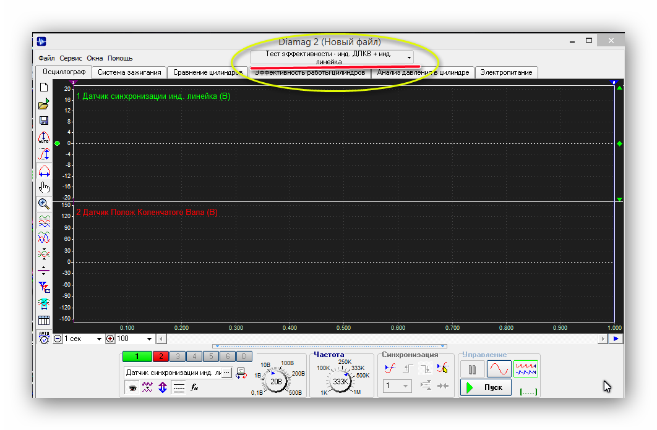The width and height of the screenshot is (657, 430).
Task: Open the Окна menu
Action: 95,58
